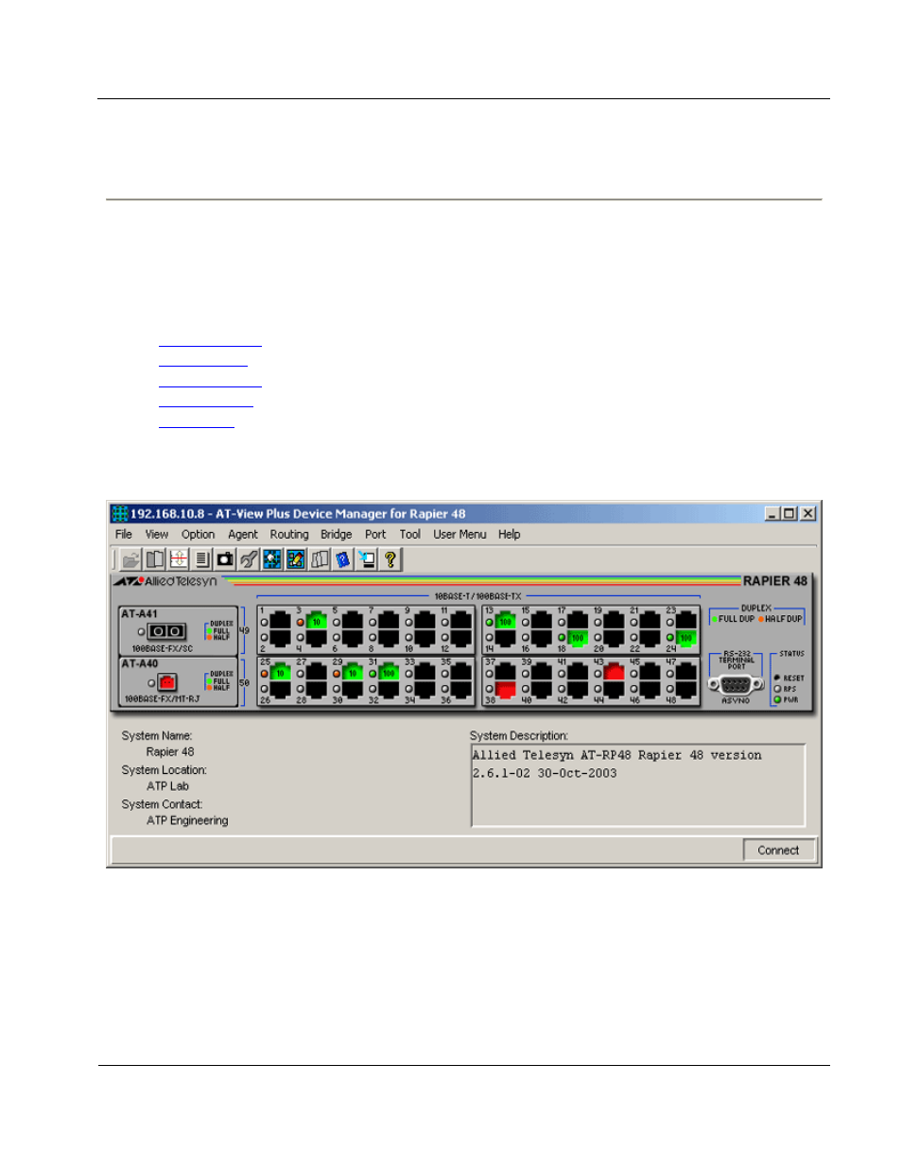The height and width of the screenshot is (1167, 902).
Task: Select inactive port 37 on the panel
Action: point(506,673)
